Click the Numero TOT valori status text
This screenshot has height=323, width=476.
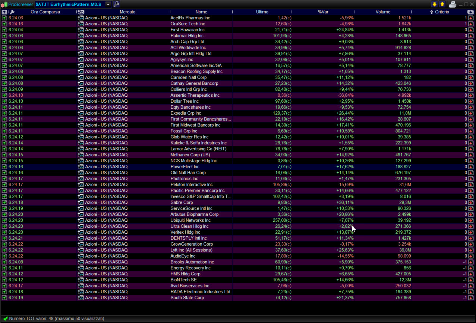point(57,319)
